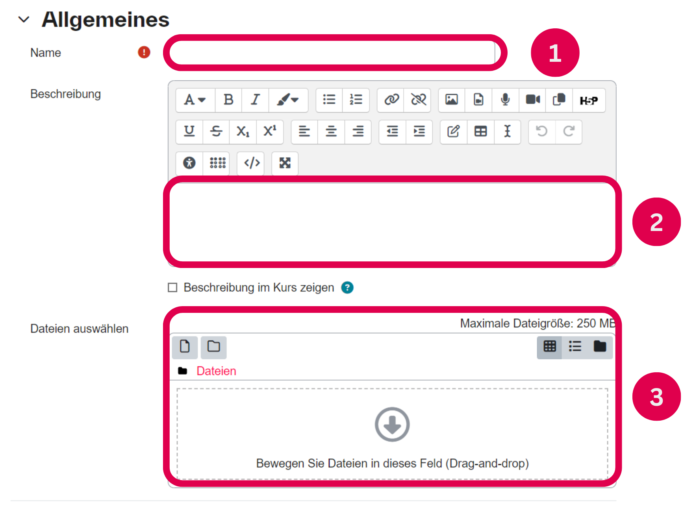Enable 'Beschreibung im Kurs zeigen' checkbox
The width and height of the screenshot is (695, 510).
point(172,288)
